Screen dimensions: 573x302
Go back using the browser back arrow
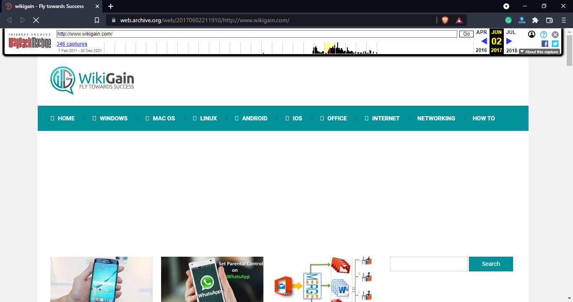[9, 20]
